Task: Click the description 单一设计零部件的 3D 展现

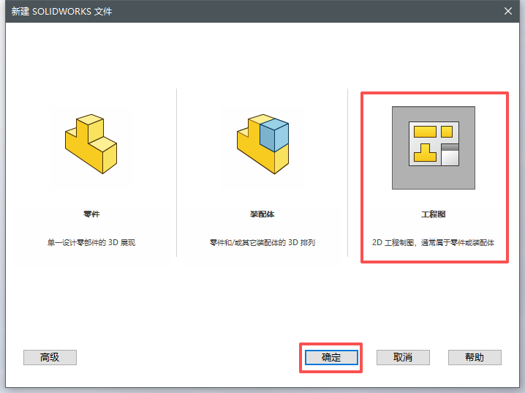Action: 91,242
